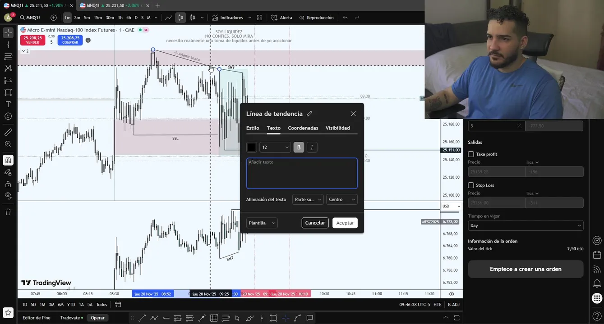
Task: Toggle lock all drawings padlock
Action: coord(8,184)
